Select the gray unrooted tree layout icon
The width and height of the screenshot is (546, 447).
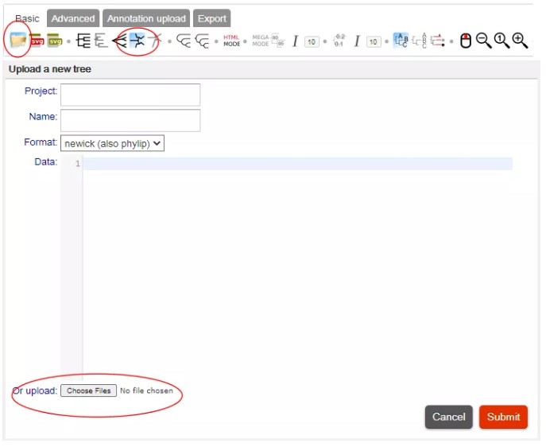click(x=155, y=41)
